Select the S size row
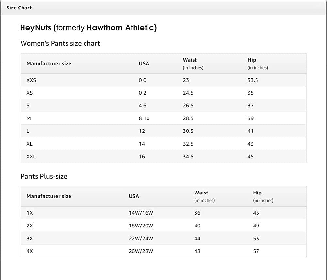The image size is (327, 280). pyautogui.click(x=28, y=105)
